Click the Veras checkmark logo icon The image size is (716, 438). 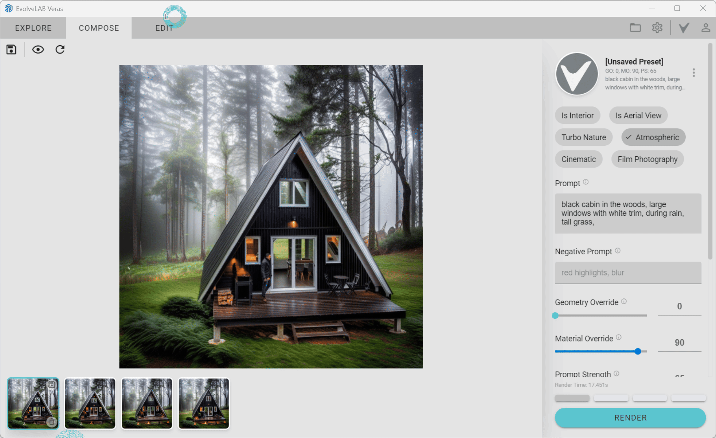[684, 27]
